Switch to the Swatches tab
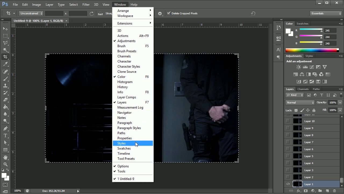Image resolution: width=344 pixels, height=194 pixels. 302,24
